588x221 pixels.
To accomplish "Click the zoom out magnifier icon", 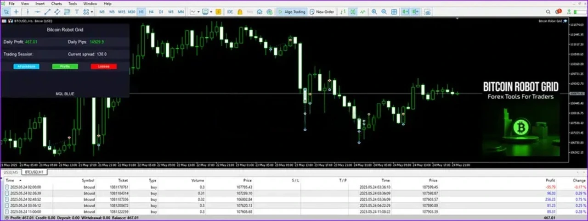I will tap(384, 12).
